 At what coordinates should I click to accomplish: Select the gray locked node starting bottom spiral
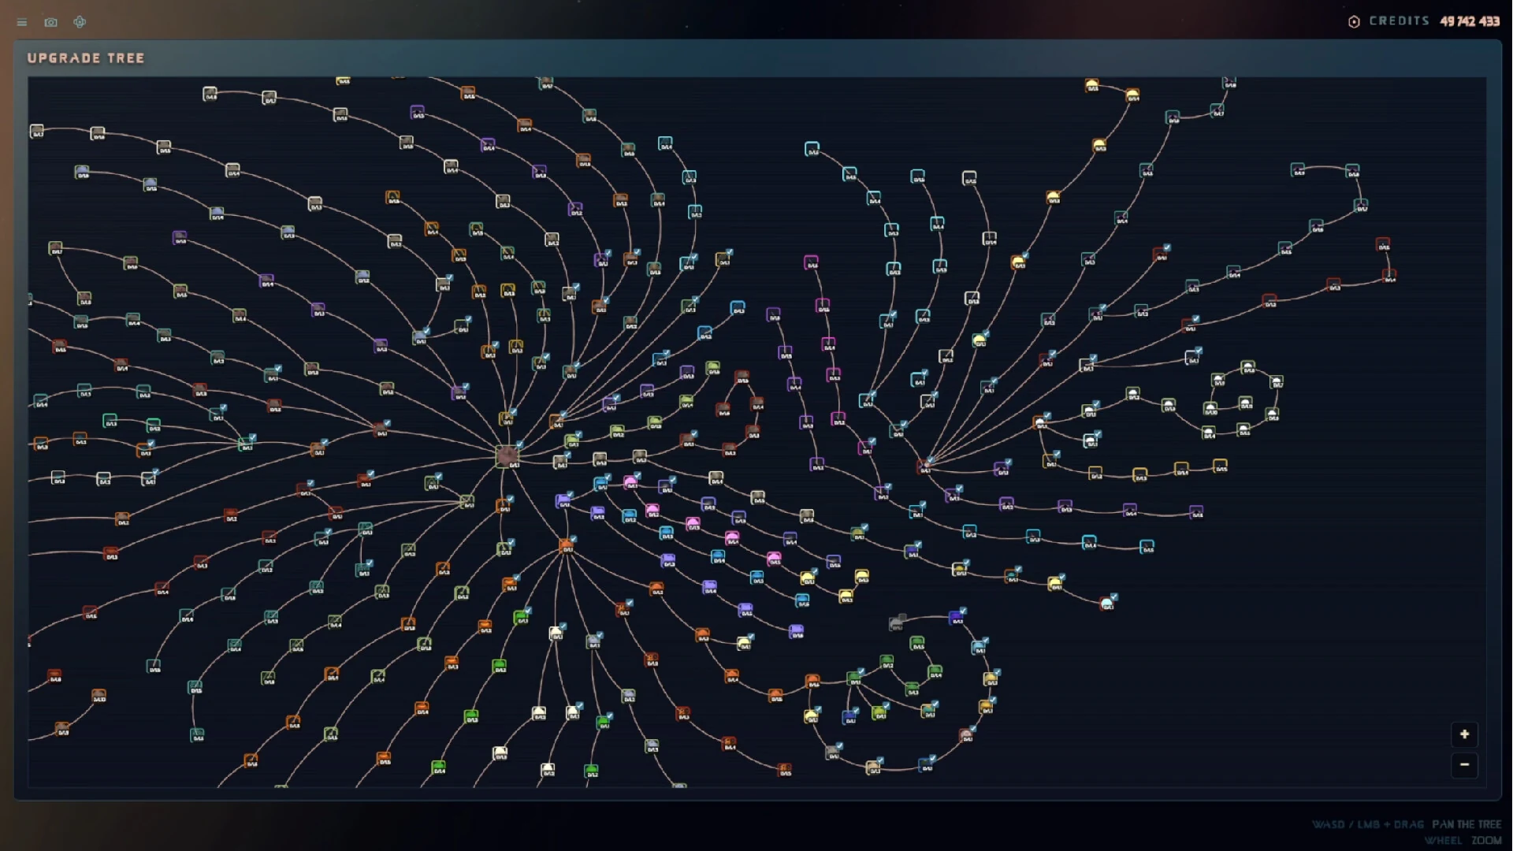pos(896,623)
